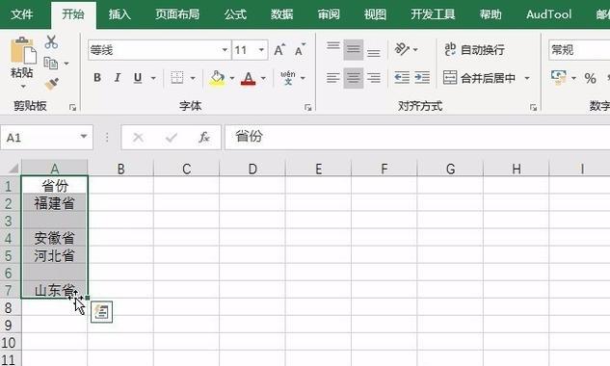Toggle bold formatting

pos(97,78)
